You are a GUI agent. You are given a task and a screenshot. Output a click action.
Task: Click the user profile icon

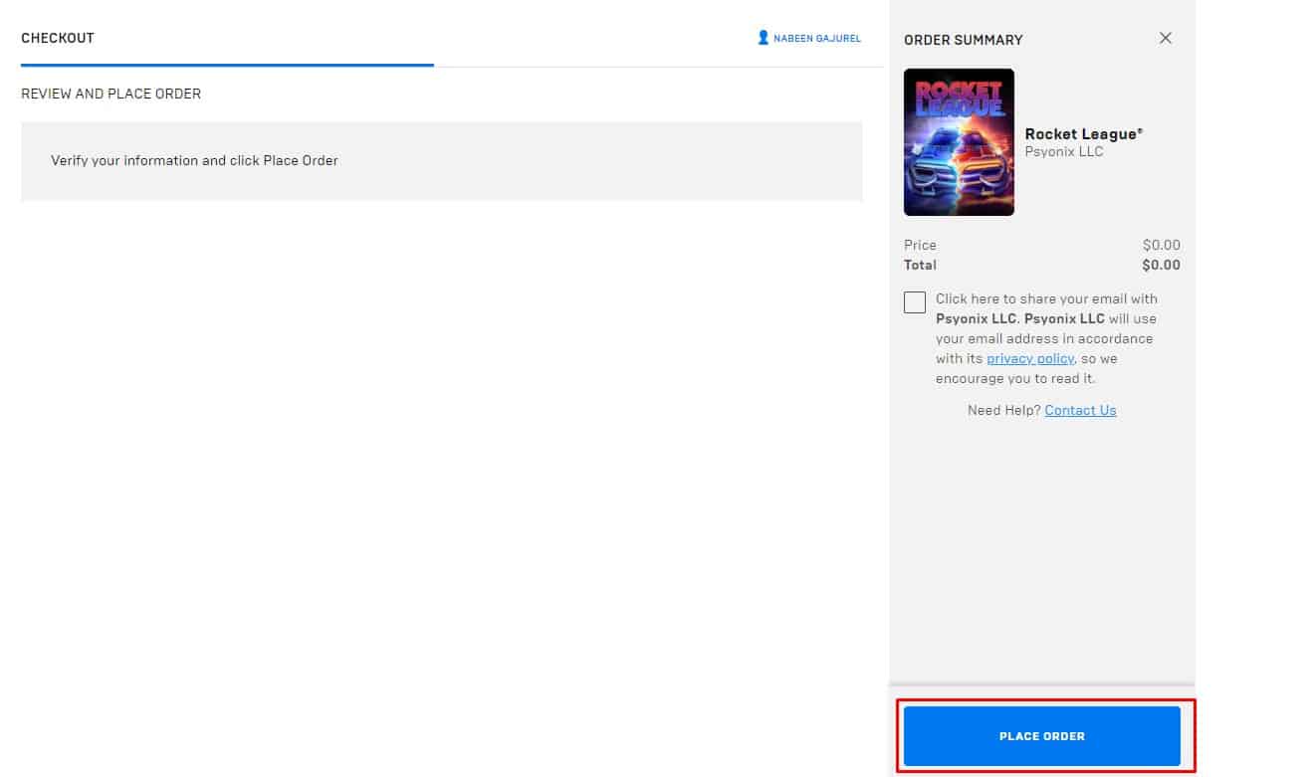(x=764, y=38)
